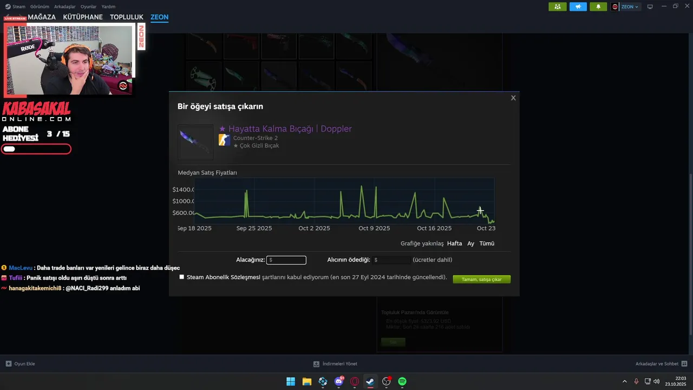
Task: Open the Yardım menu
Action: (x=108, y=6)
